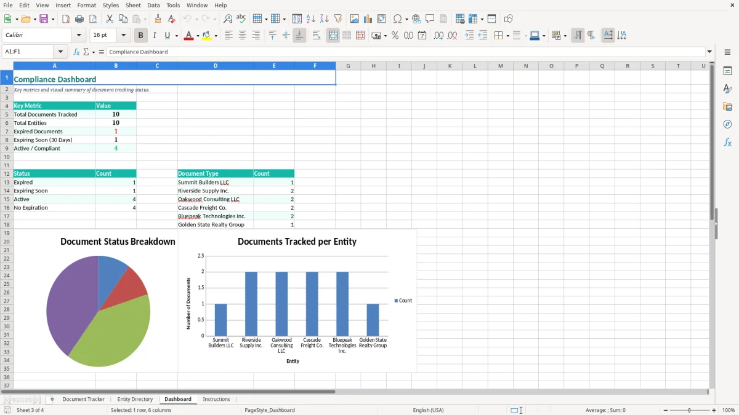This screenshot has height=415, width=739.
Task: Align text left
Action: 229,36
